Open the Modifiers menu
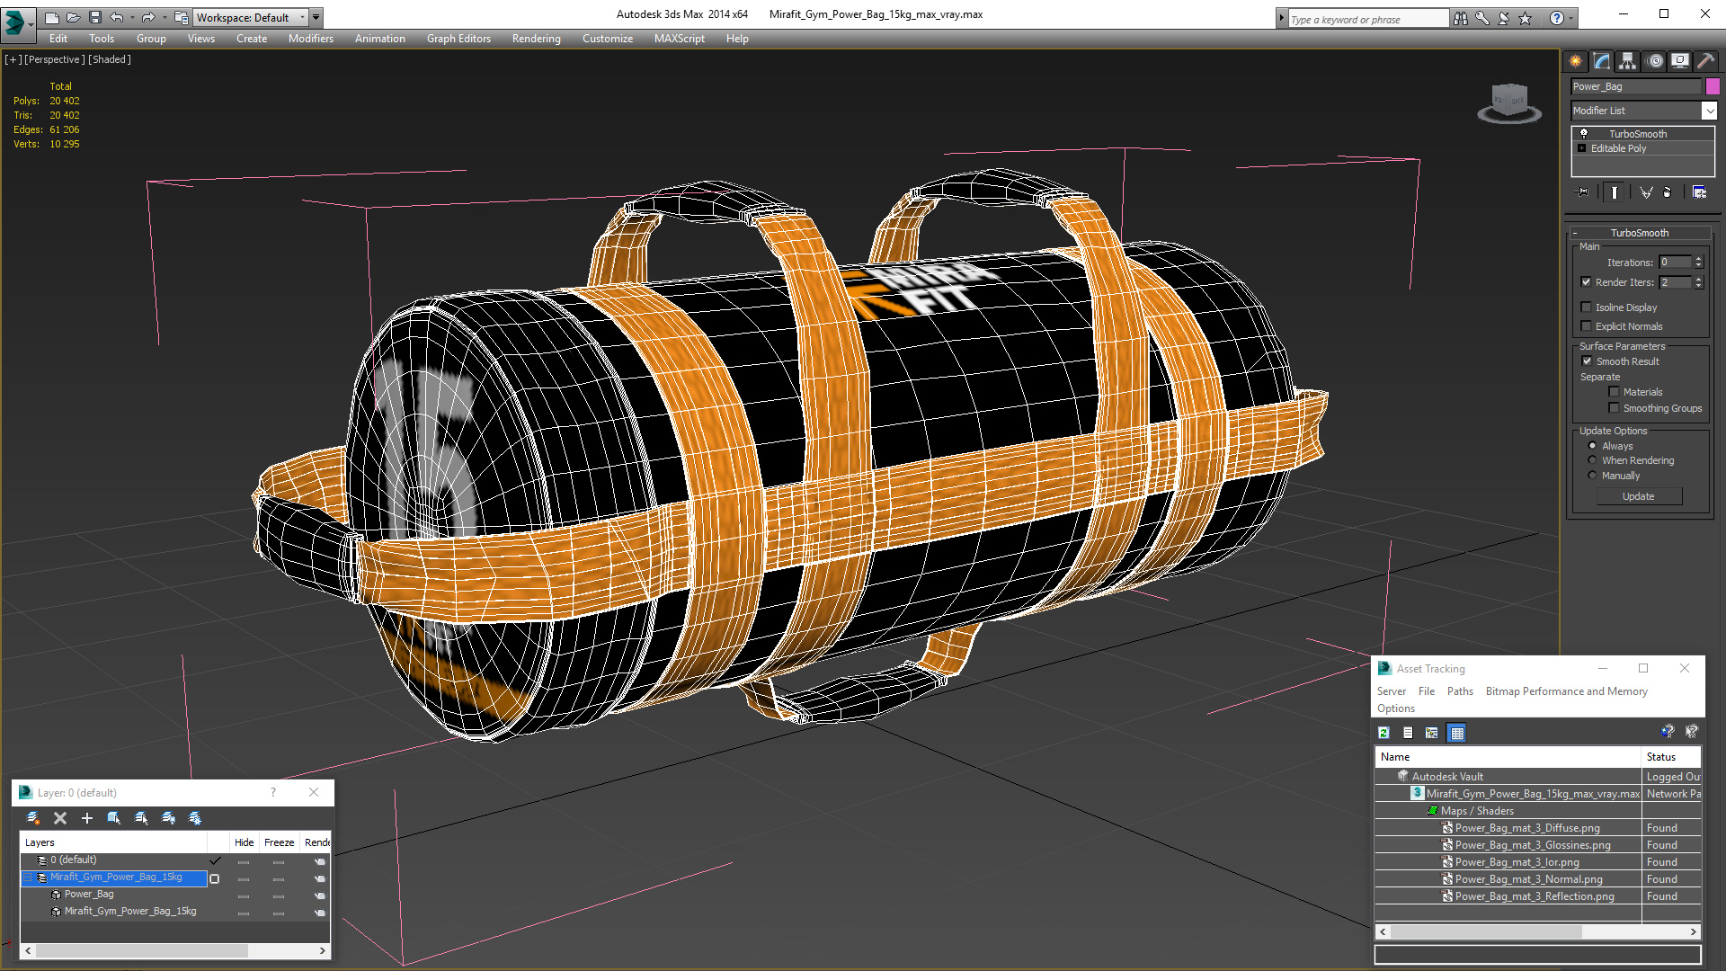Viewport: 1726px width, 971px height. (x=310, y=39)
